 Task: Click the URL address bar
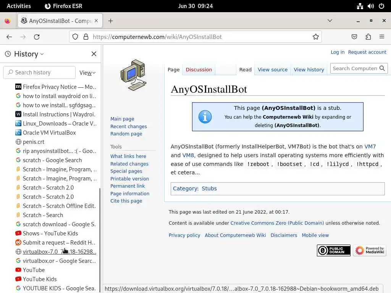[195, 37]
